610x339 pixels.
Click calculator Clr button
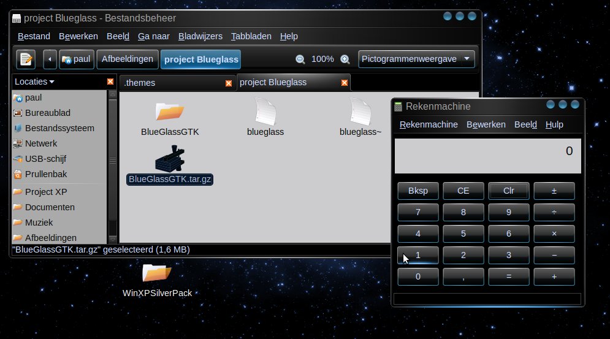[508, 191]
